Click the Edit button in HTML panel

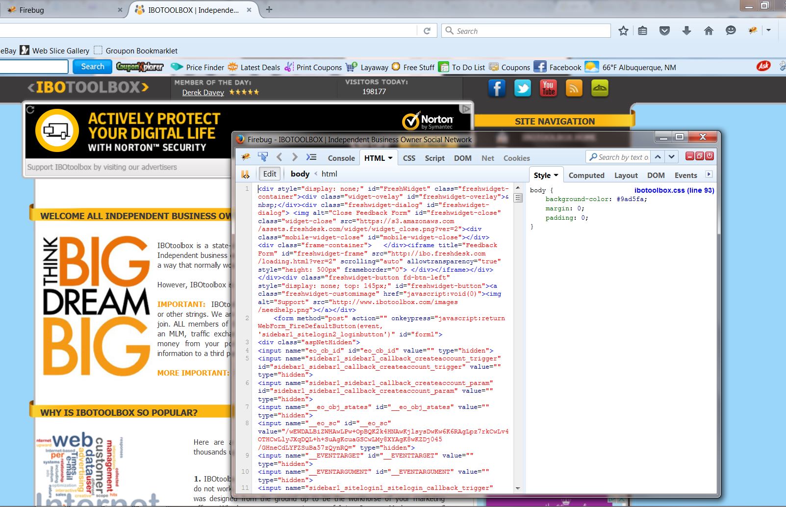(270, 174)
